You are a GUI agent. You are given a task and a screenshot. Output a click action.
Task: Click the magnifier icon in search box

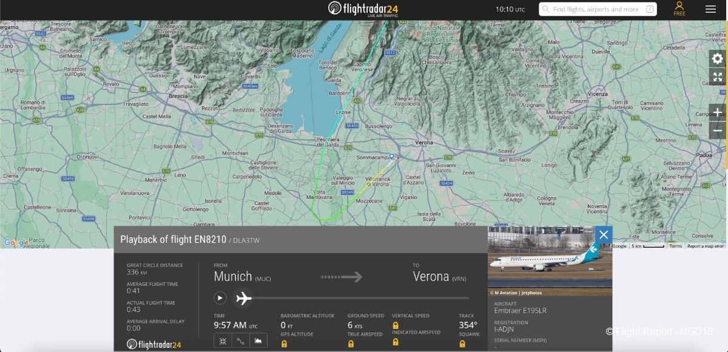pyautogui.click(x=546, y=9)
